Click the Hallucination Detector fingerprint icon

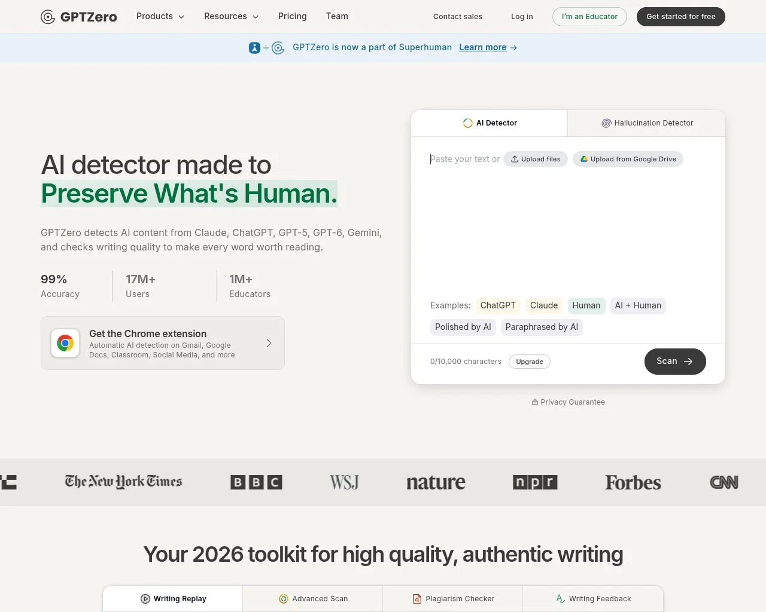606,123
